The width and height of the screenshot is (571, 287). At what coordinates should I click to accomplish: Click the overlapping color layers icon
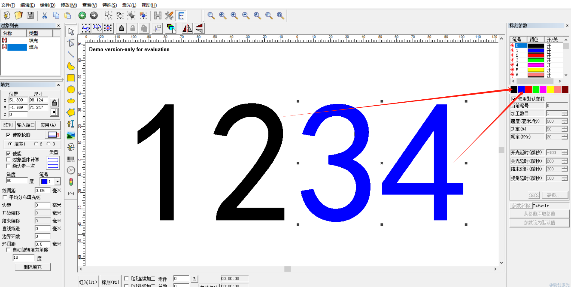[x=171, y=28]
